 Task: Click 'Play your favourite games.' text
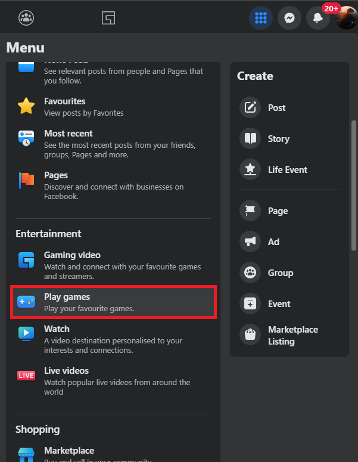tap(89, 308)
